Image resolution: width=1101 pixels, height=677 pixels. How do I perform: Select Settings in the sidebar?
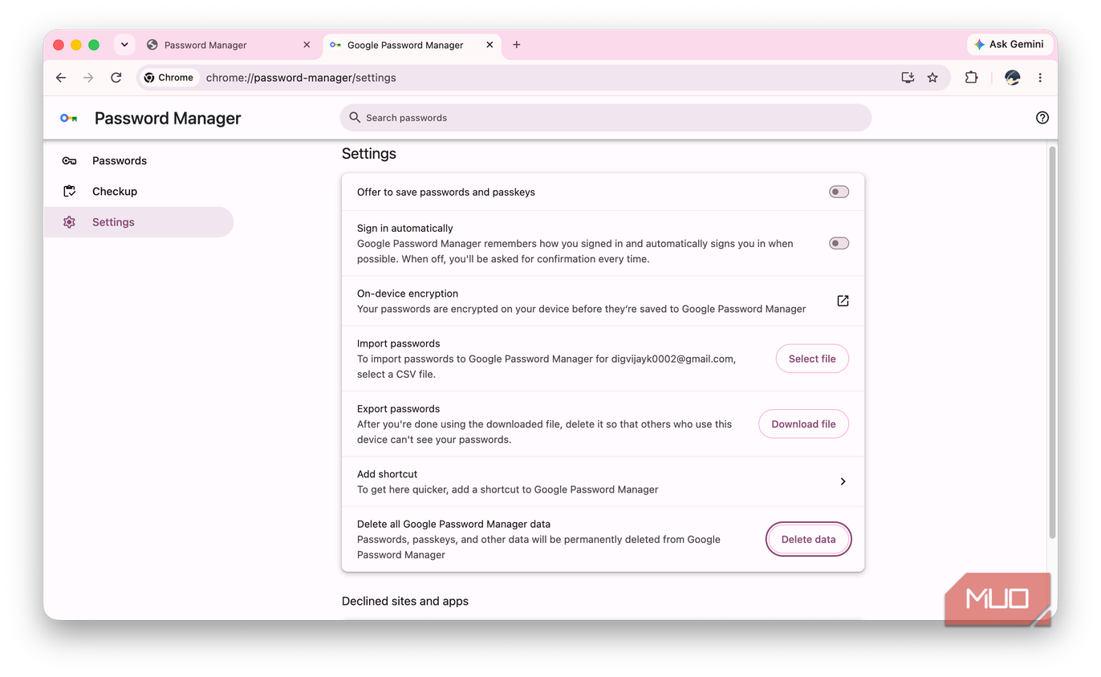(x=139, y=222)
